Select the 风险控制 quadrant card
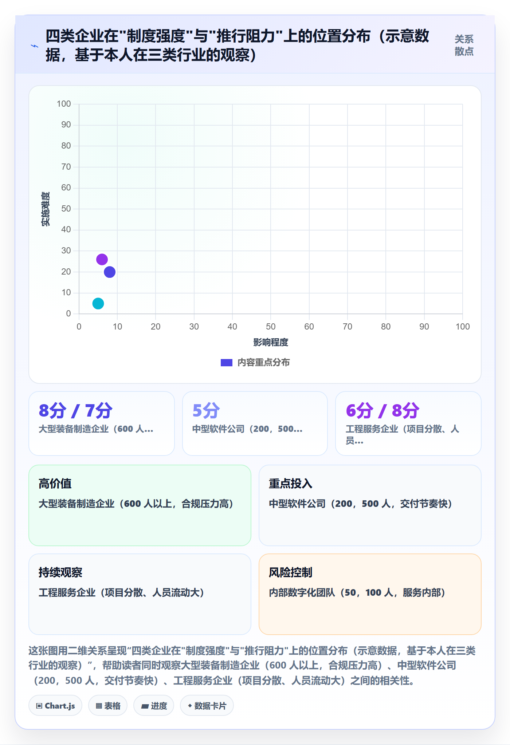Screen dimensions: 510x745 pos(370,594)
